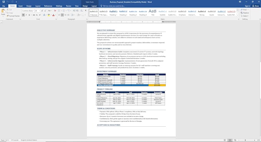The width and height of the screenshot is (261, 142).
Task: Justify the paragraph text
Action: [x=68, y=15]
